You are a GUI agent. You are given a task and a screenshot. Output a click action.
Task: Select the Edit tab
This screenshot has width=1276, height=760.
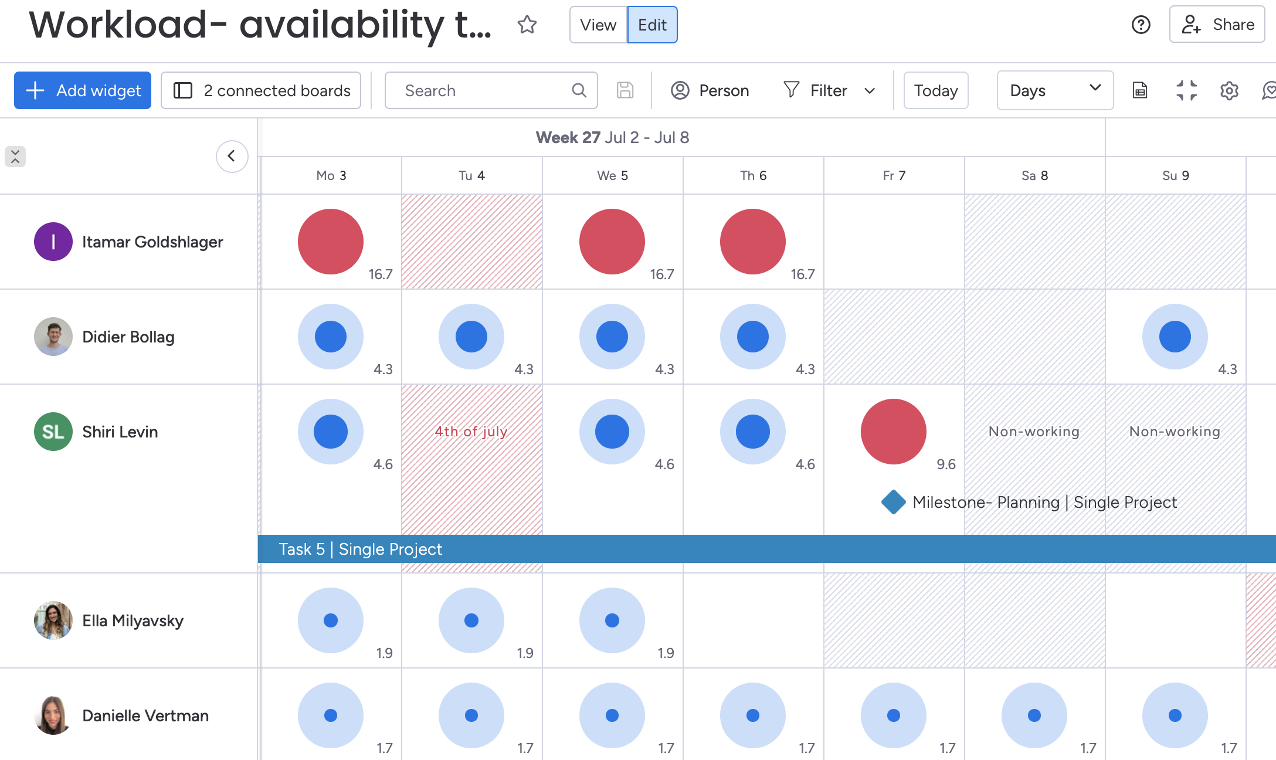(x=651, y=25)
